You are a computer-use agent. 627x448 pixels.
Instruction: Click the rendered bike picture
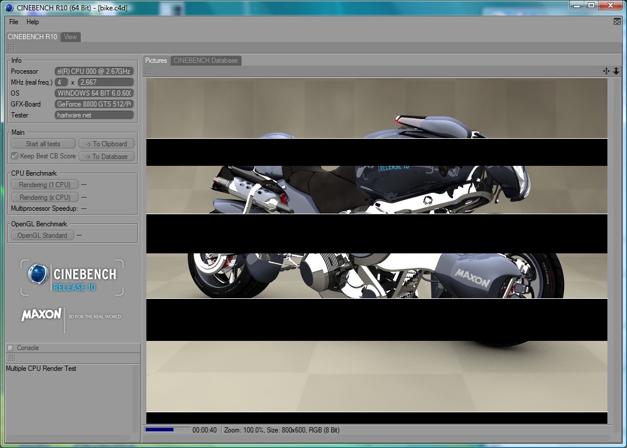(x=377, y=250)
